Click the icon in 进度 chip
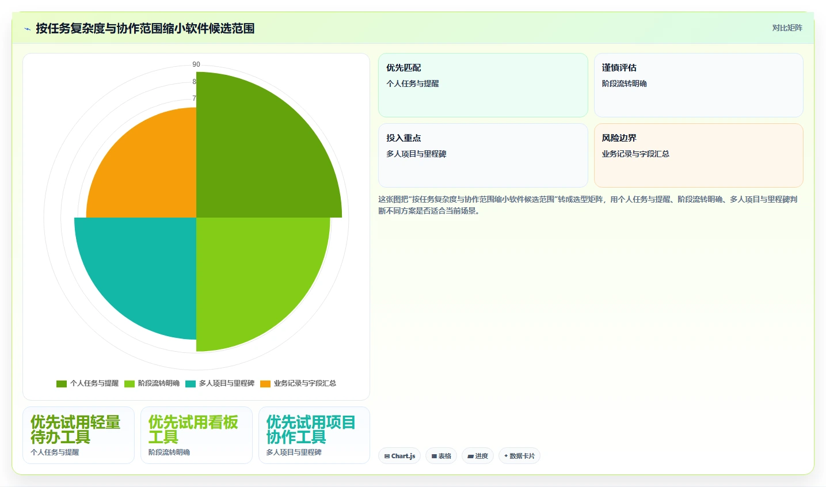The width and height of the screenshot is (826, 487). pos(470,456)
